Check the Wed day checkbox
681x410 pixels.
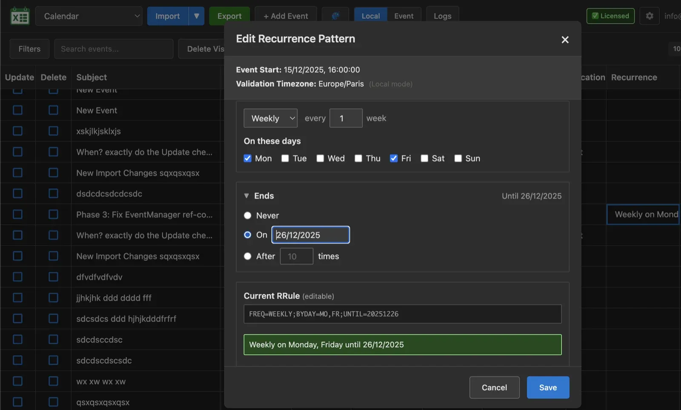320,158
